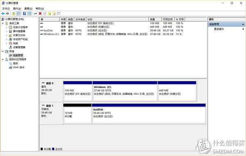Open Help via the blue question-mark icon
Image resolution: width=246 pixels, height=156 pixels.
click(x=25, y=13)
